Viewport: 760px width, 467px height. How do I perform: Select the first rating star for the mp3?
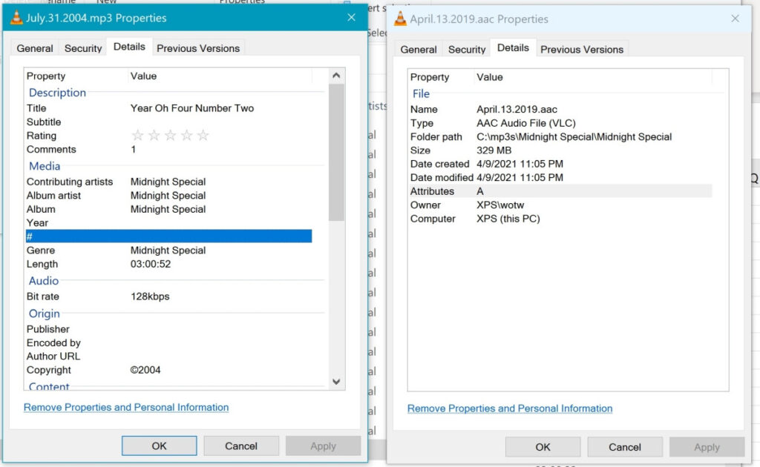138,135
